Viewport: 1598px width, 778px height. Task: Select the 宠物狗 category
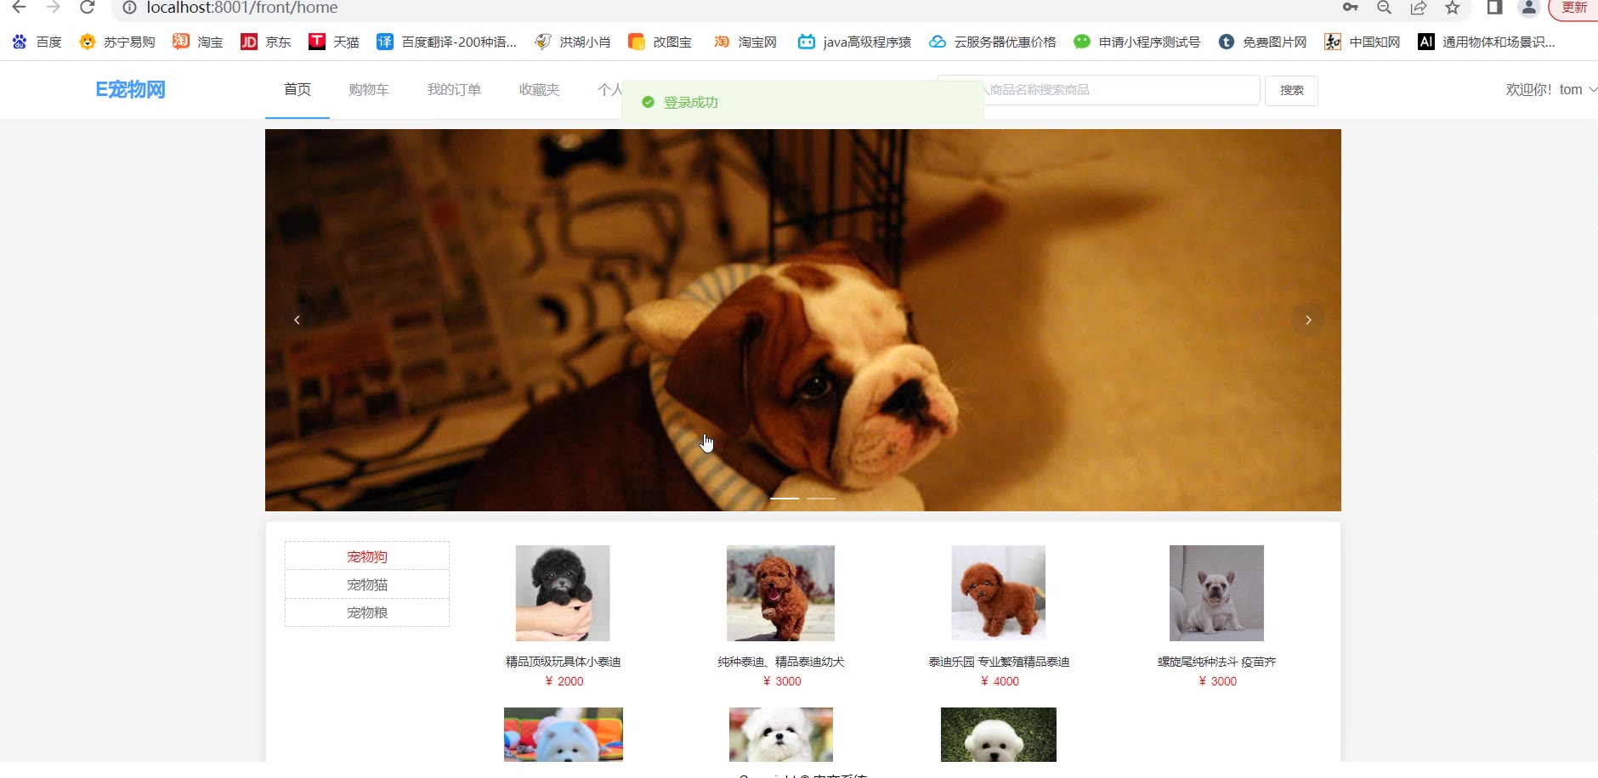[367, 556]
